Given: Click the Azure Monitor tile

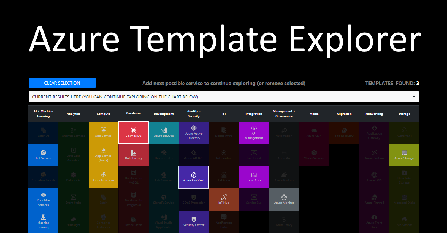Looking at the screenshot, I should point(284,200).
